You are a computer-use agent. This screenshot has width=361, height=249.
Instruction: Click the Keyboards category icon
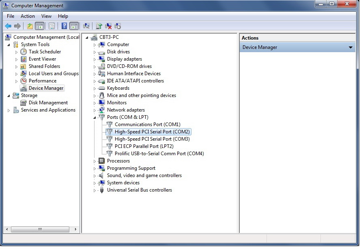pos(101,88)
